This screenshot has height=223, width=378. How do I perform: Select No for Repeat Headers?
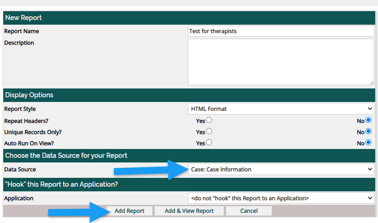(369, 120)
